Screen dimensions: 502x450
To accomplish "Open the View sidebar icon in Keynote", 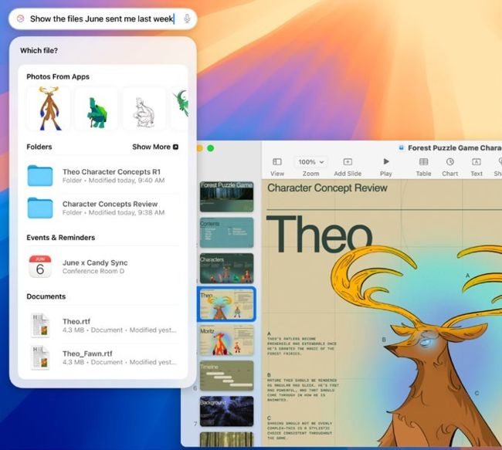I will 277,162.
